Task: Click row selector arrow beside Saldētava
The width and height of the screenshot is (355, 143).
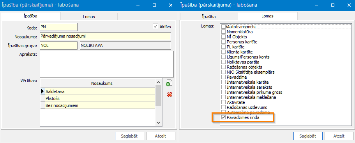Action: (x=42, y=91)
